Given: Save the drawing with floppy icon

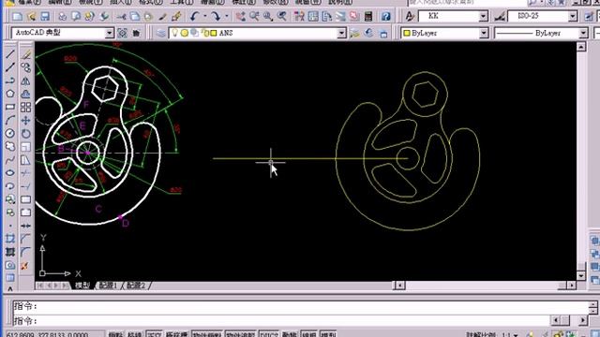Looking at the screenshot, I should click(45, 17).
